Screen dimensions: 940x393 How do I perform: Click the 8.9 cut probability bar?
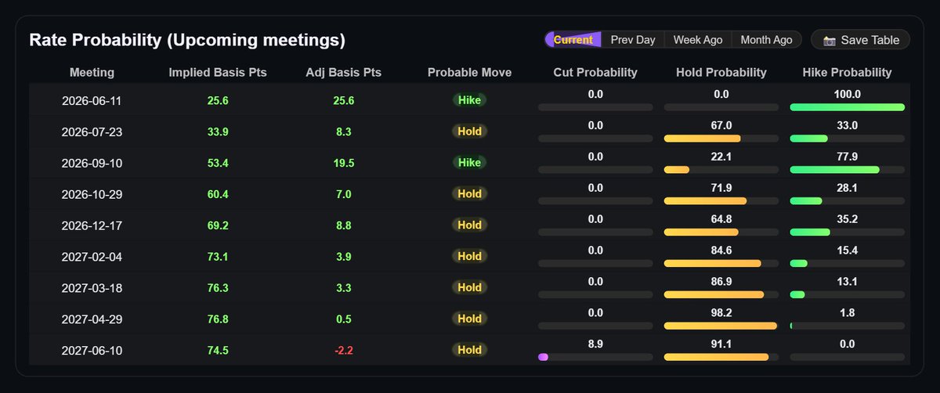pyautogui.click(x=595, y=358)
